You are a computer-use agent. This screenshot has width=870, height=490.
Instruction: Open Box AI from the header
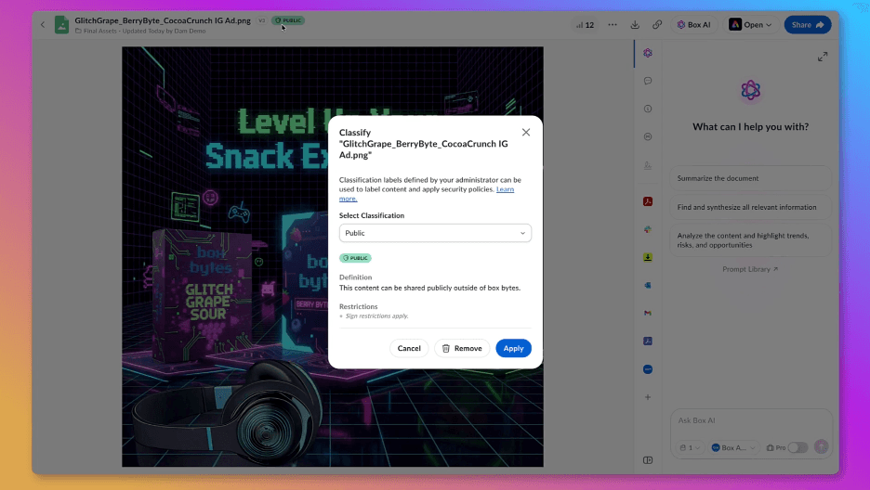coord(694,25)
